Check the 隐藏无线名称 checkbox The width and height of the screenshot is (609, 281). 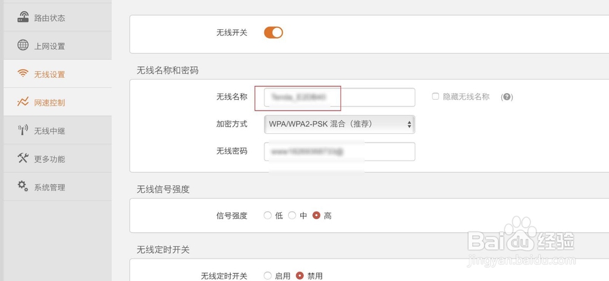pos(435,96)
